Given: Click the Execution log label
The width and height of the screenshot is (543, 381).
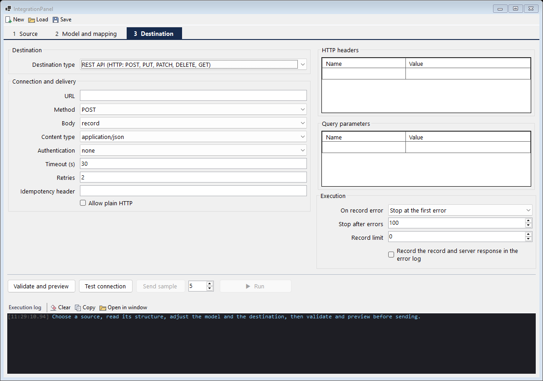Looking at the screenshot, I should point(25,307).
